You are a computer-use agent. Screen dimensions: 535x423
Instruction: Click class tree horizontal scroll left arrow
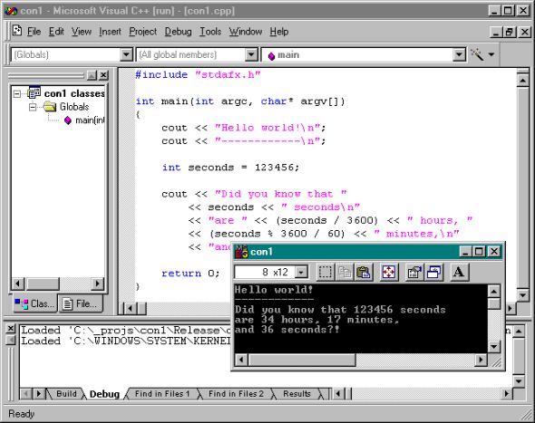tap(18, 284)
